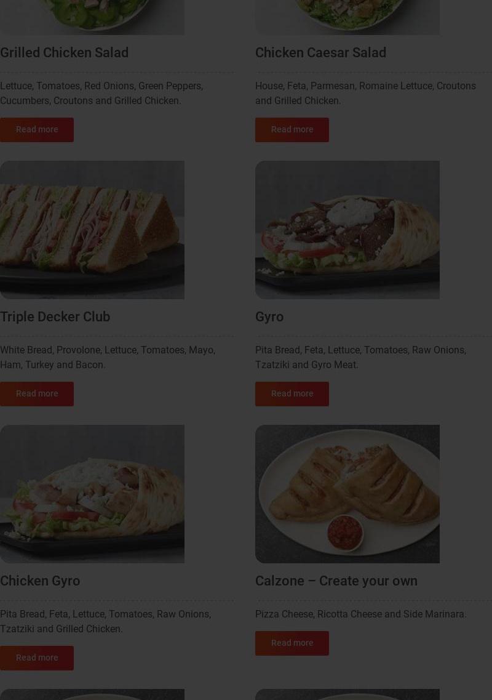This screenshot has width=492, height=700.
Task: Open the Gyro title link
Action: [x=269, y=317]
